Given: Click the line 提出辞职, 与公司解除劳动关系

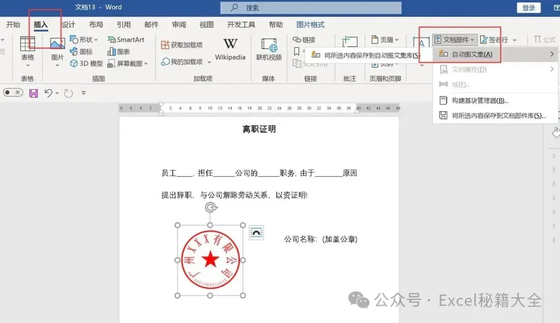Looking at the screenshot, I should (234, 195).
